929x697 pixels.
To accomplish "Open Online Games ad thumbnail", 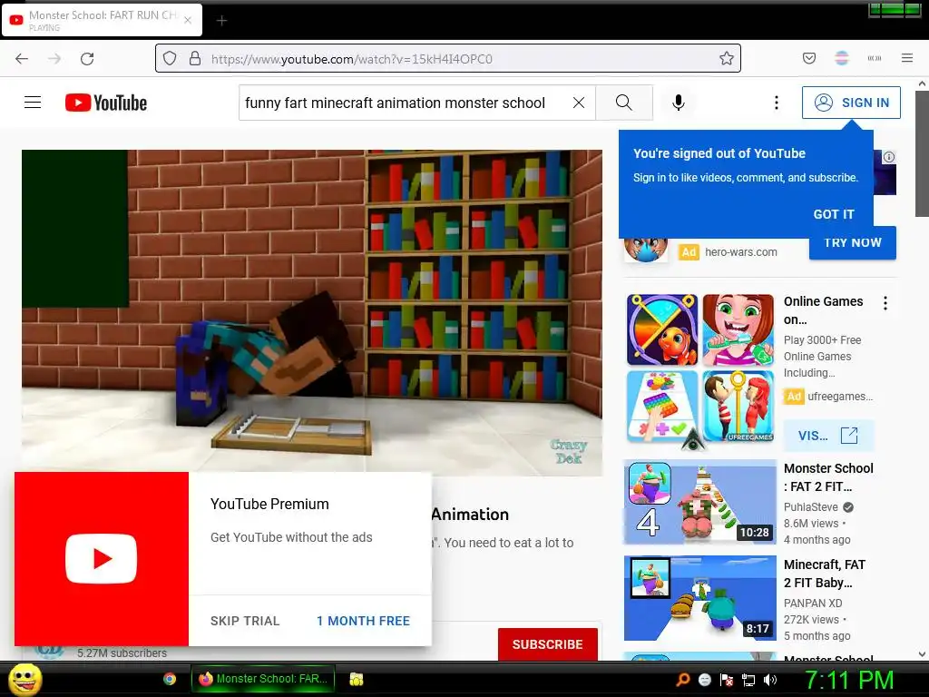I will point(700,368).
